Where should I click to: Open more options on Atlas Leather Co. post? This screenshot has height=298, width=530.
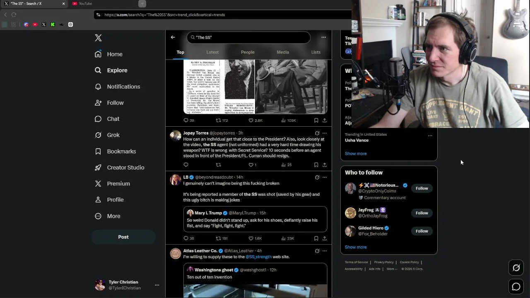pyautogui.click(x=325, y=251)
